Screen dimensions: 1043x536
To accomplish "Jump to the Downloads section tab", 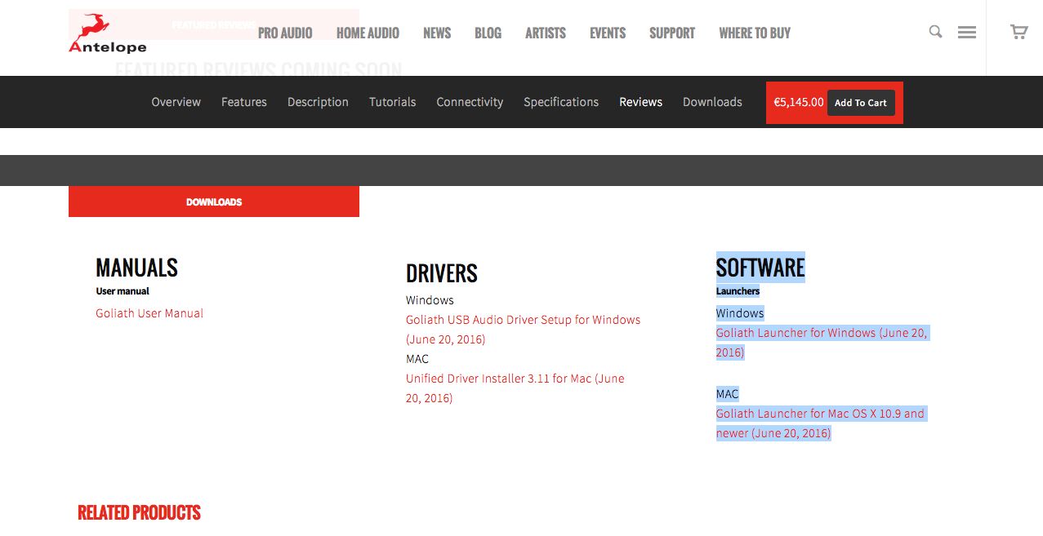I will (712, 102).
